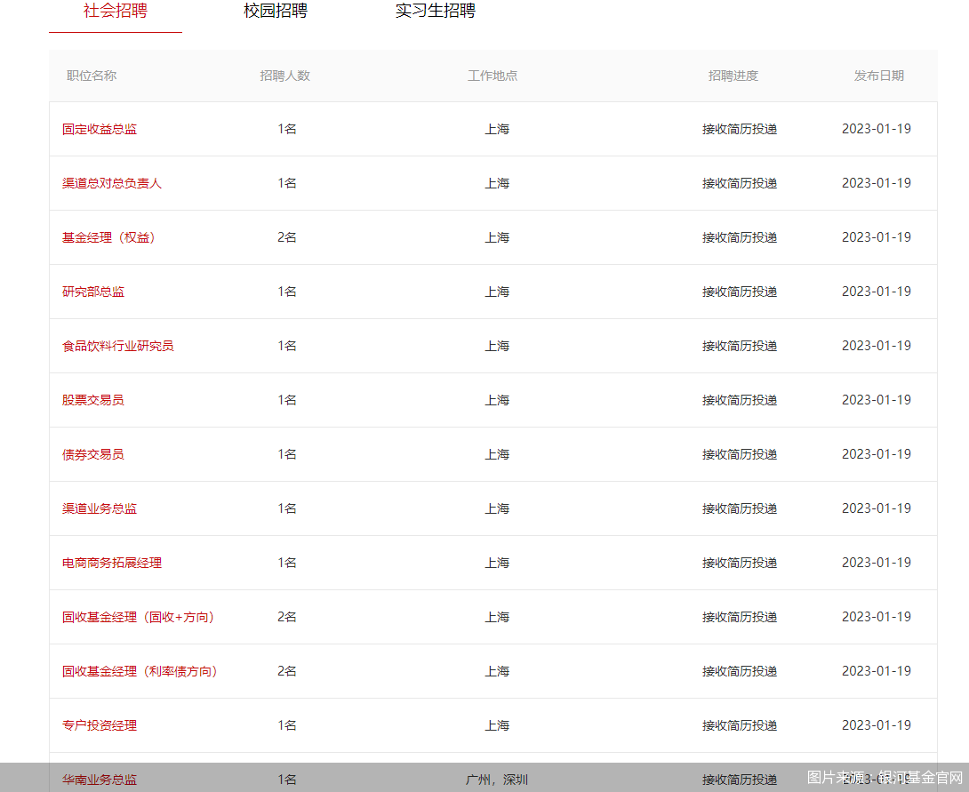Open the 研究部总监 position
Viewport: 969px width, 792px height.
click(x=93, y=292)
